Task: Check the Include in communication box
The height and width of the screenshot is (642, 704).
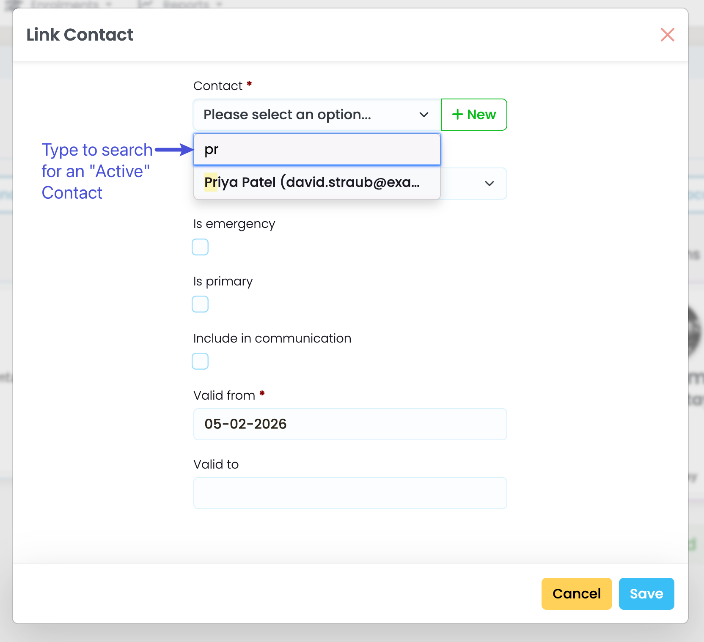Action: click(200, 361)
